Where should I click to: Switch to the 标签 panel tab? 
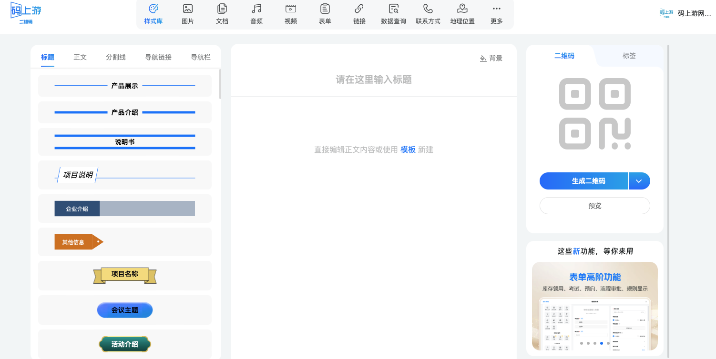click(629, 56)
